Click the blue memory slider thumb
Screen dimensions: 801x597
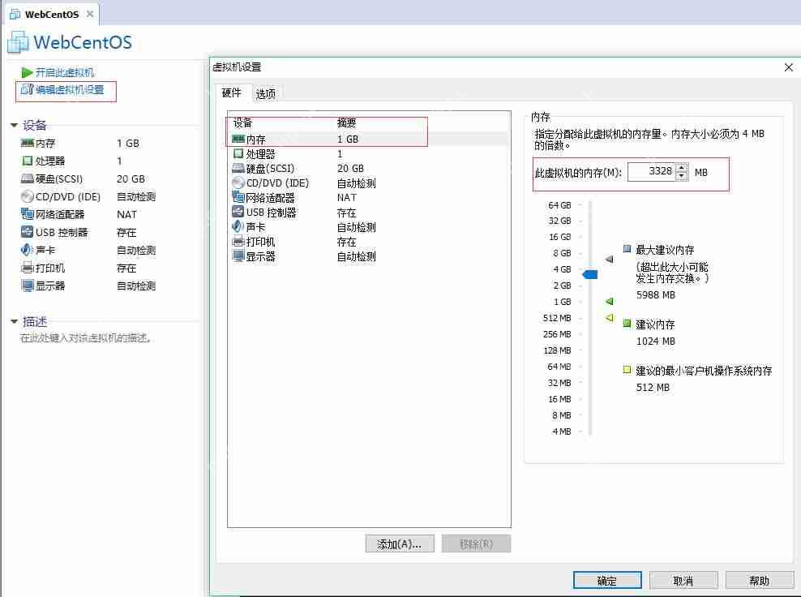click(x=590, y=274)
